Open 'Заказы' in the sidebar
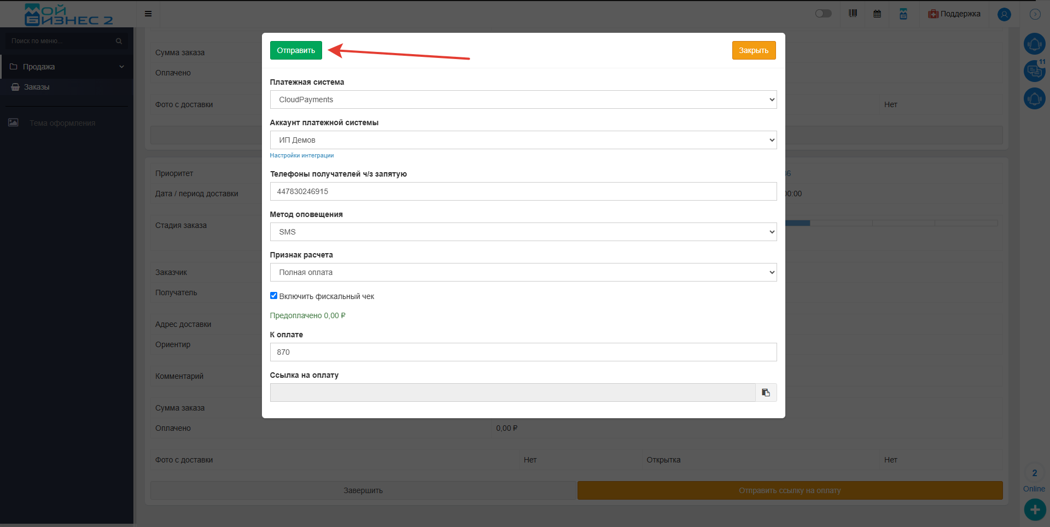The image size is (1050, 527). 37,87
